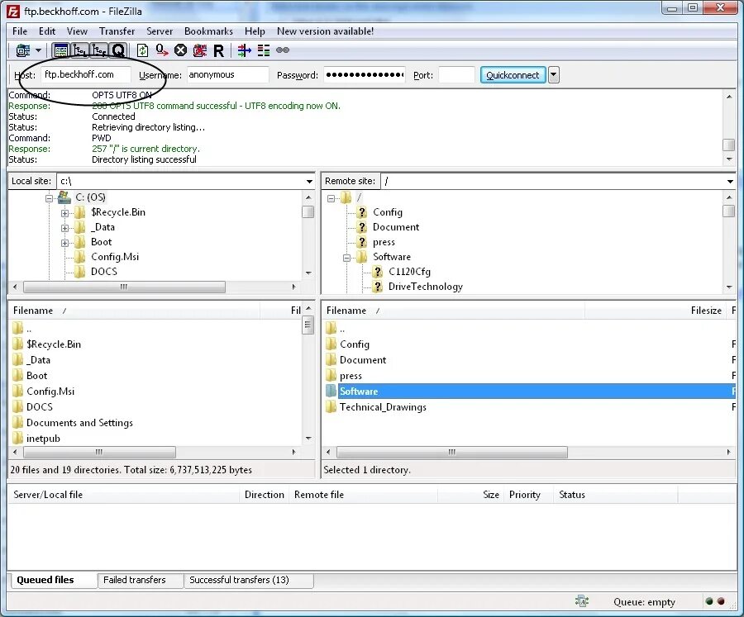Select C1120Cfg in the remote tree
The height and width of the screenshot is (617, 744).
point(409,272)
